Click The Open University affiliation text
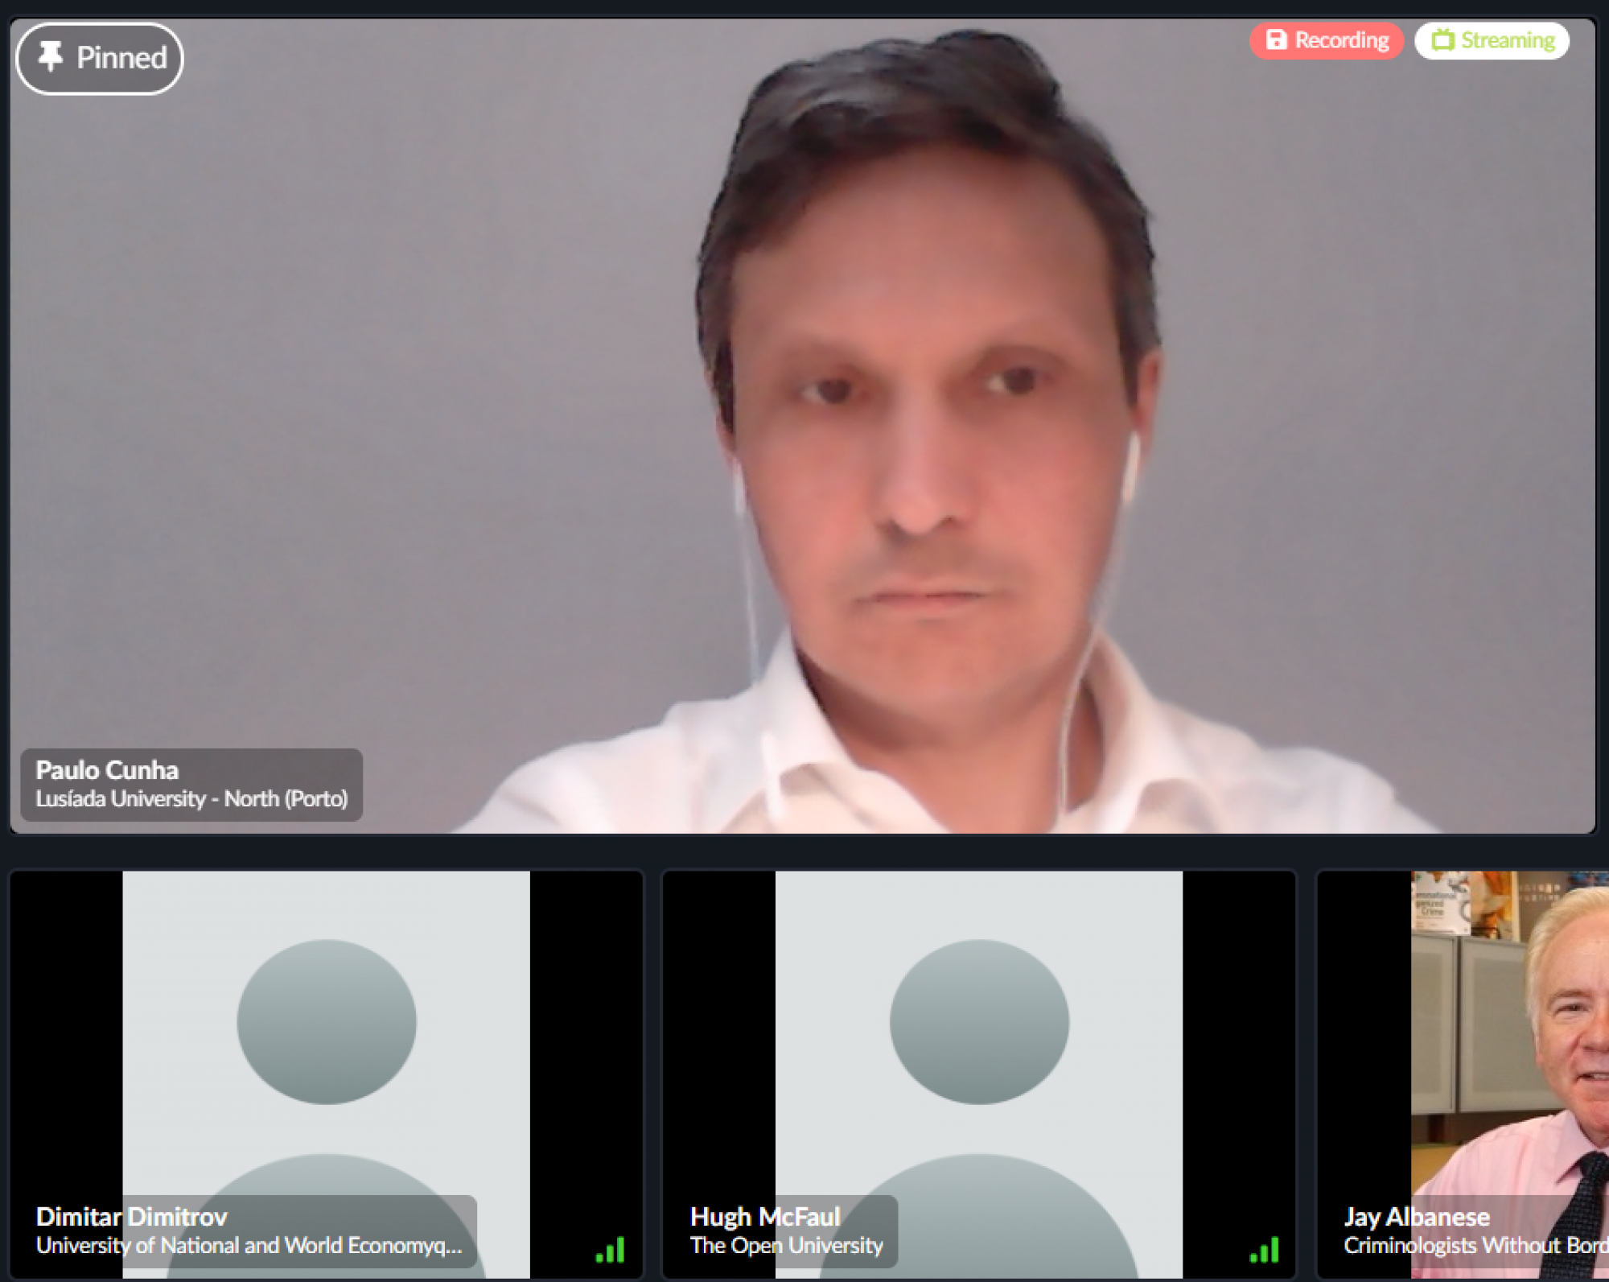Image resolution: width=1609 pixels, height=1282 pixels. [786, 1246]
